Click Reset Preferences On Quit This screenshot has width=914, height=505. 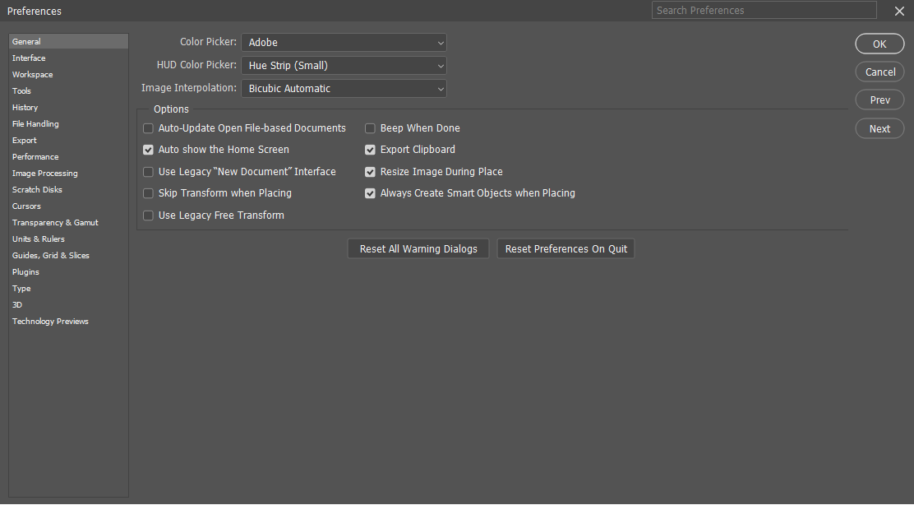pos(565,248)
